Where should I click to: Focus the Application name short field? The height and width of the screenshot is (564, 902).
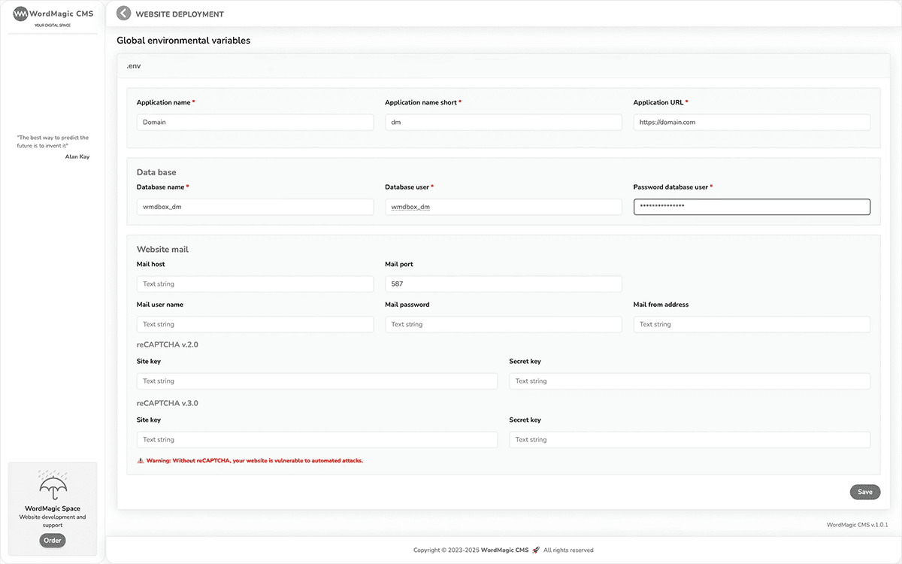pyautogui.click(x=504, y=122)
